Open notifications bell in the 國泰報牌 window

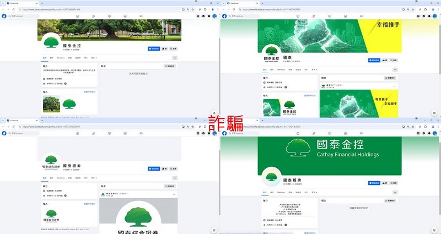[x=429, y=133]
